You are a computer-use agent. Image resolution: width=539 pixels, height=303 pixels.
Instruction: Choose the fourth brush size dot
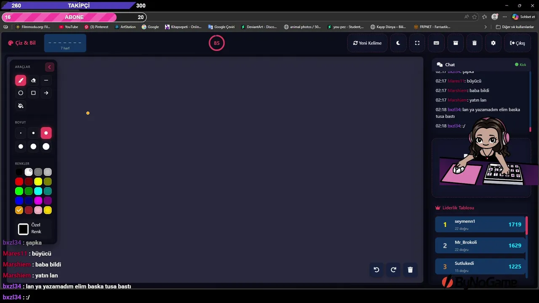pyautogui.click(x=21, y=146)
